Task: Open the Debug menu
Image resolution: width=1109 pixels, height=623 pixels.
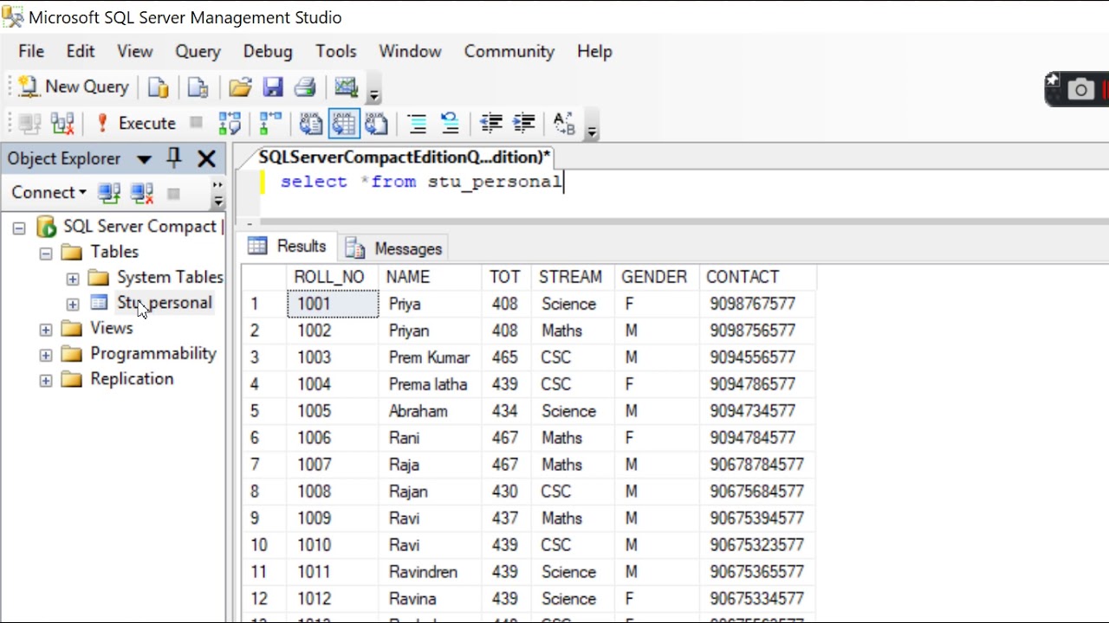Action: [268, 51]
